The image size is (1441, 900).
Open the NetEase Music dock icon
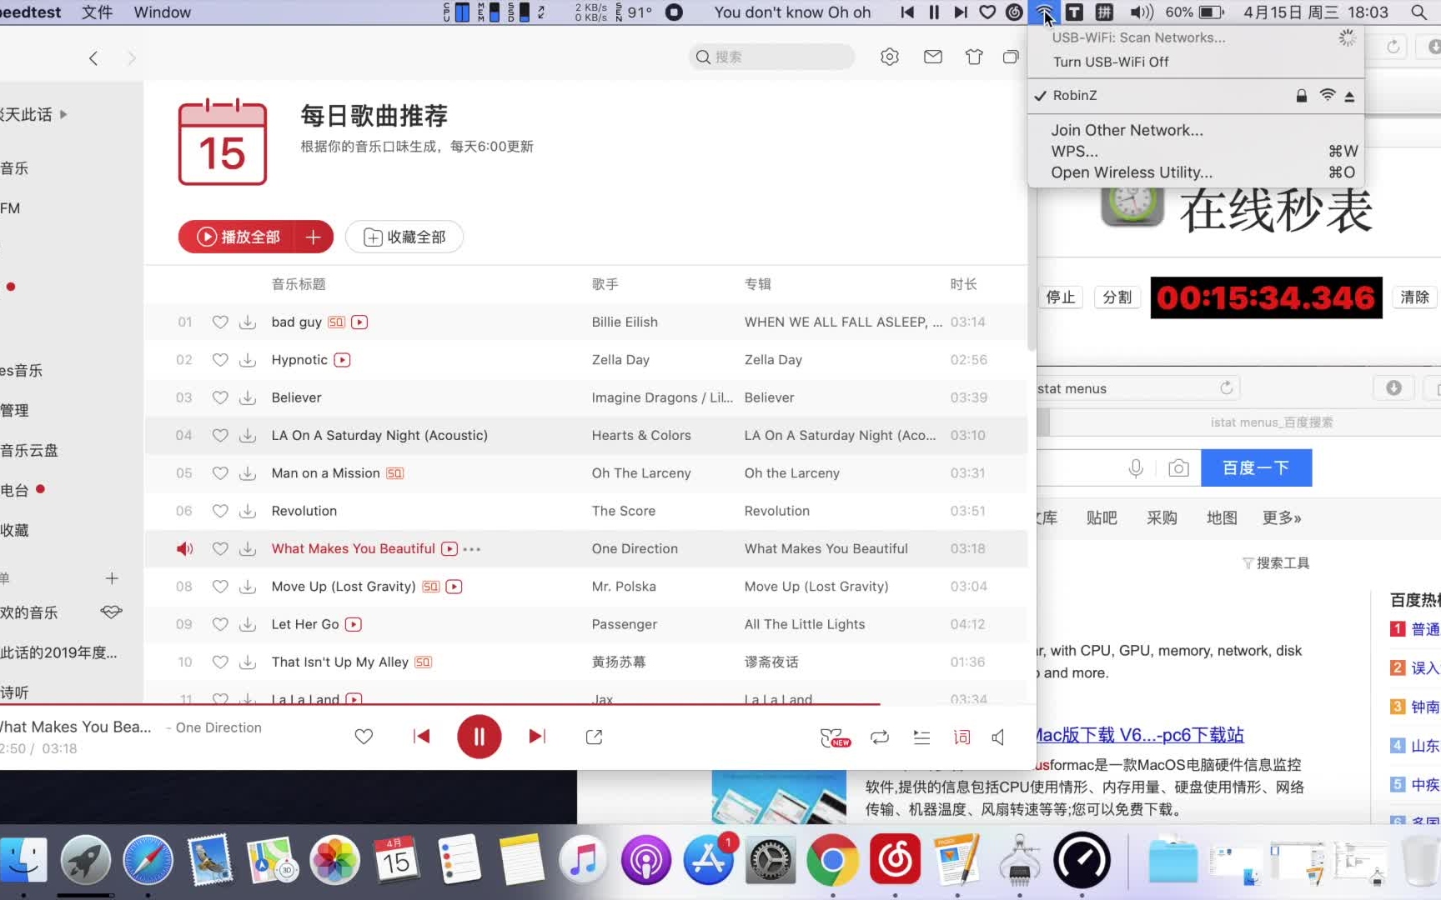pos(895,861)
